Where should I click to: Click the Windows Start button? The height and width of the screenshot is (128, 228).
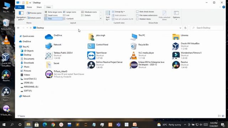click(4, 125)
